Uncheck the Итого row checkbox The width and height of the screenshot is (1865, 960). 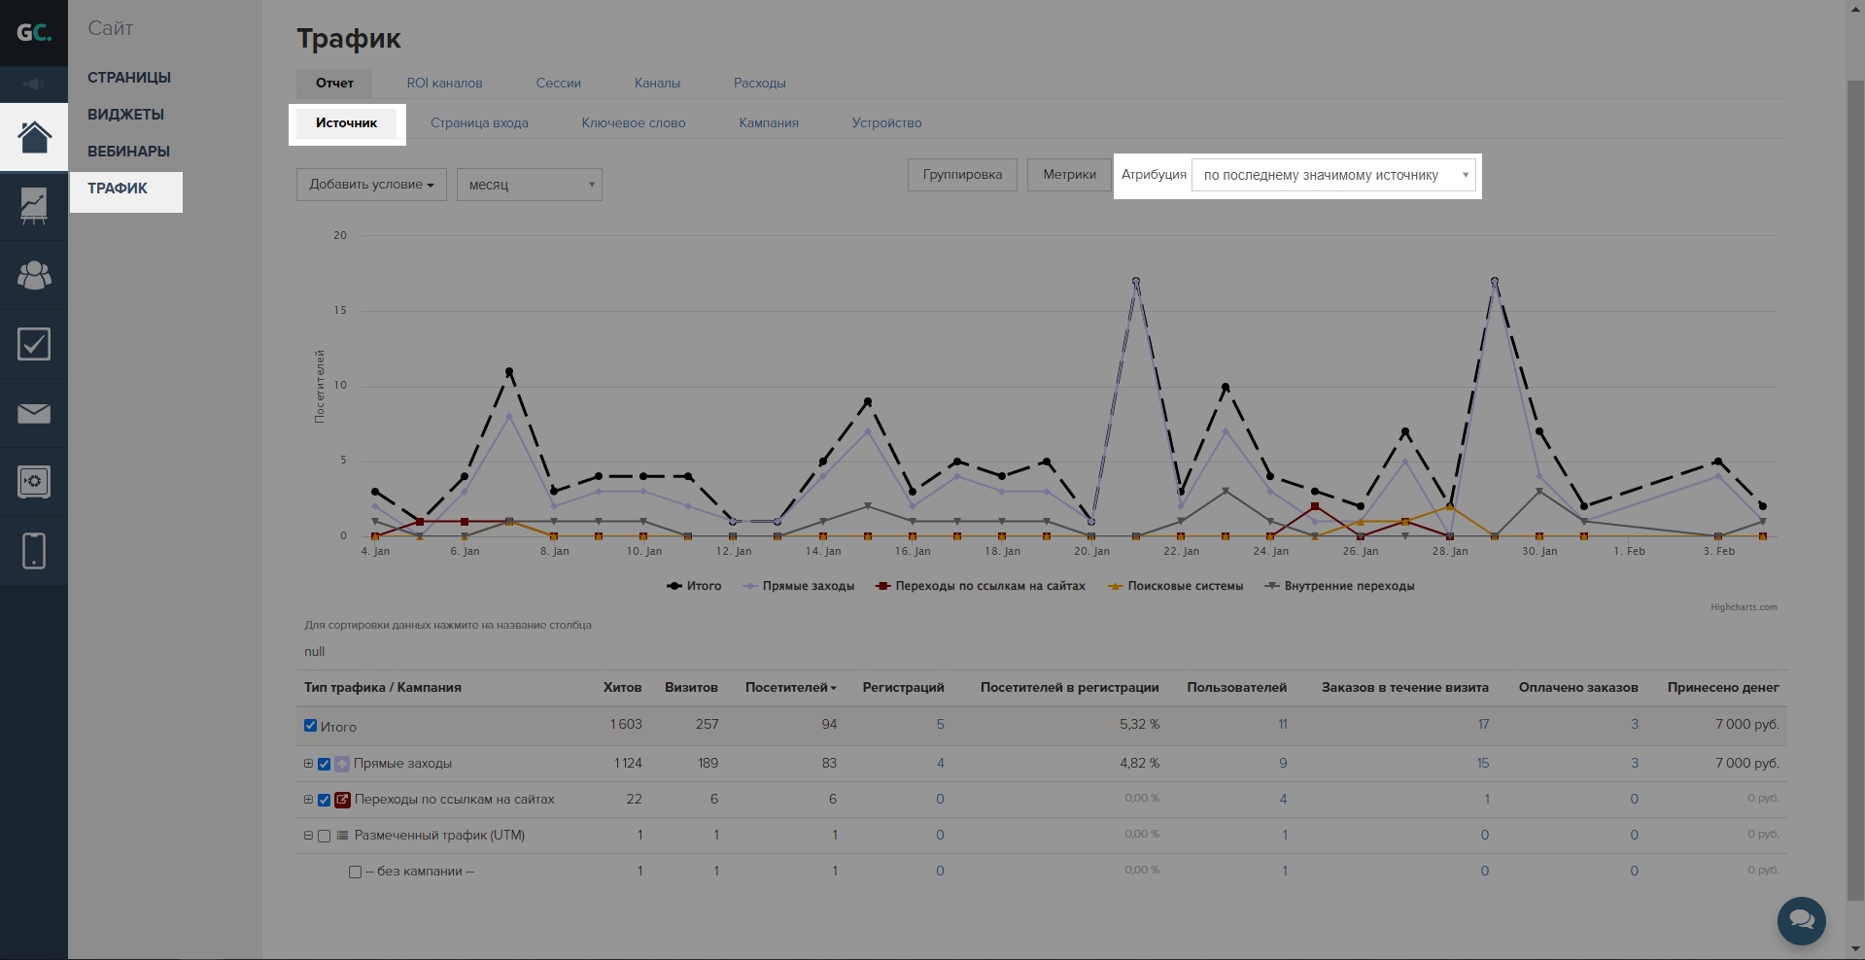pyautogui.click(x=311, y=726)
